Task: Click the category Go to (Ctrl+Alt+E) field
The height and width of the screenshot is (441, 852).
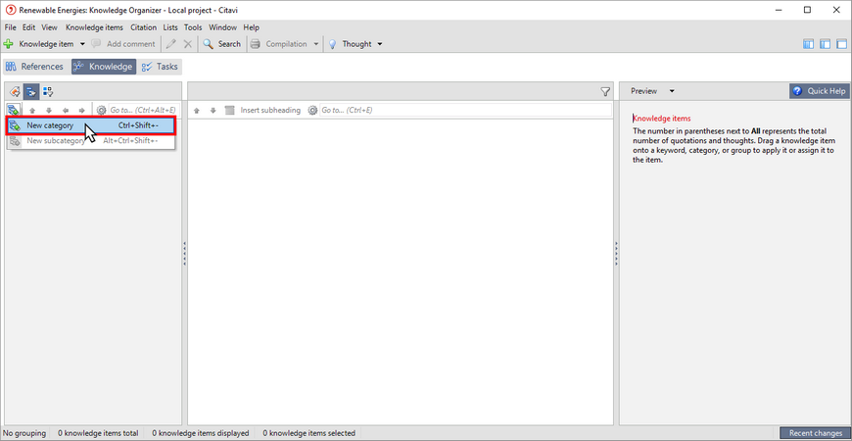Action: [143, 110]
